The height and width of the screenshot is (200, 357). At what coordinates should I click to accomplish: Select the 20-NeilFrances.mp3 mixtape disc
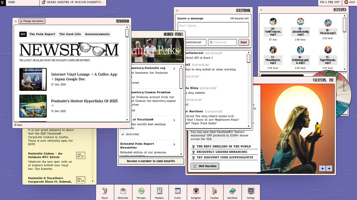(x=273, y=21)
